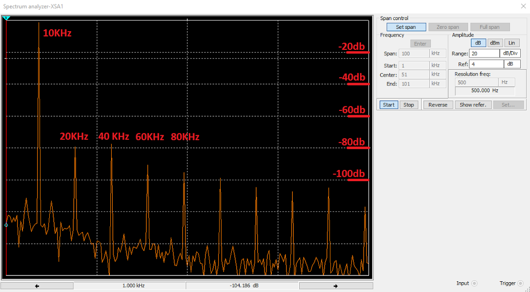This screenshot has width=530, height=292.
Task: Click the disabled Set... button
Action: 509,105
